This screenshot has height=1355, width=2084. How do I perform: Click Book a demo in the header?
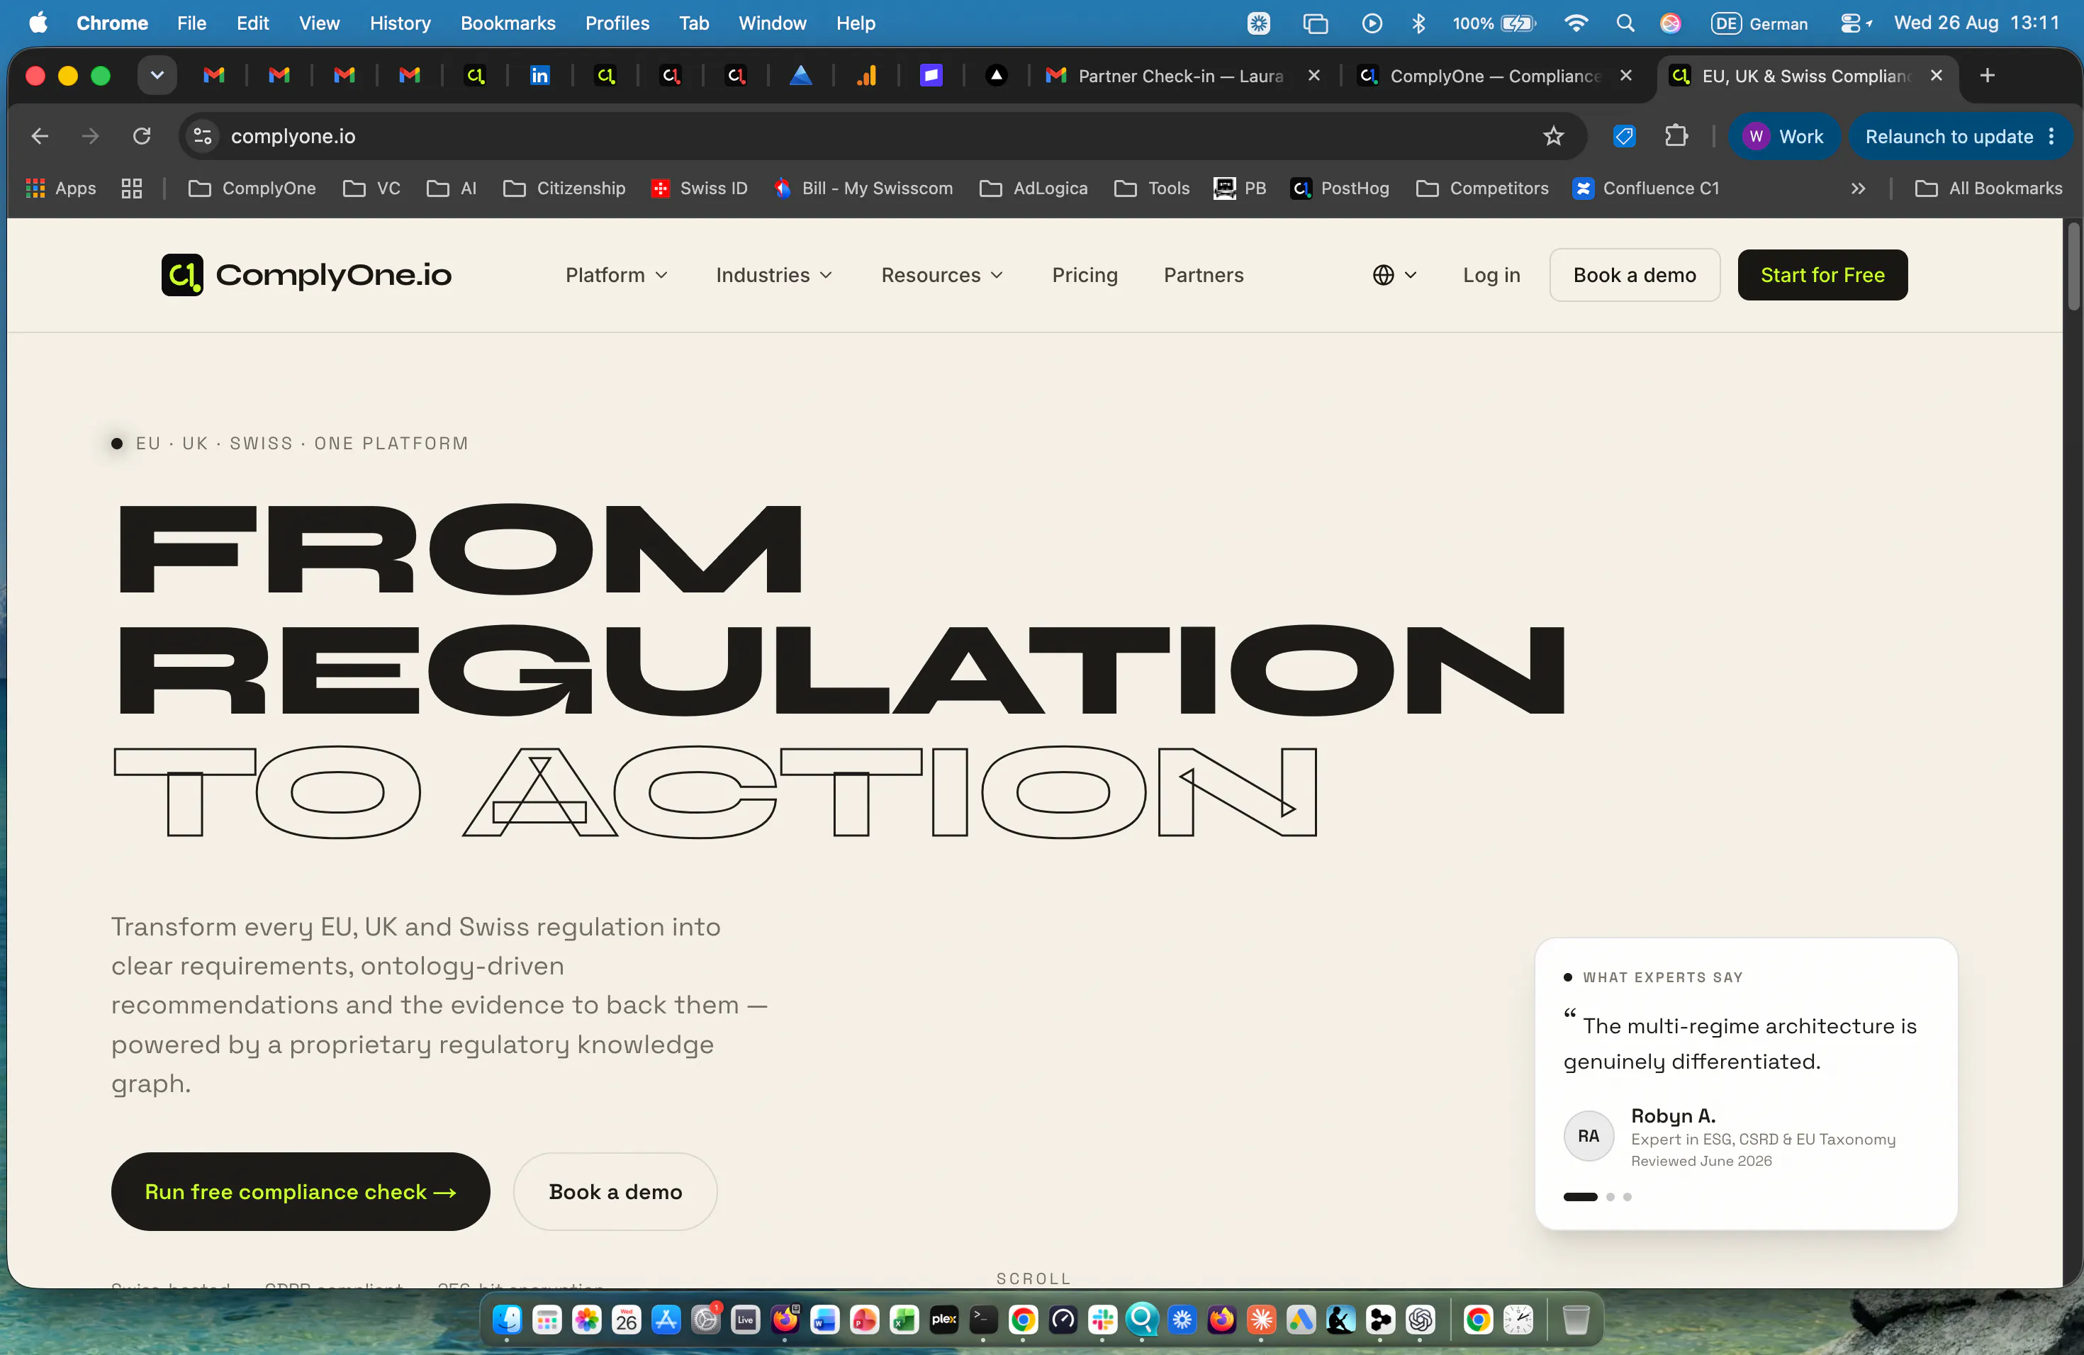pos(1634,275)
